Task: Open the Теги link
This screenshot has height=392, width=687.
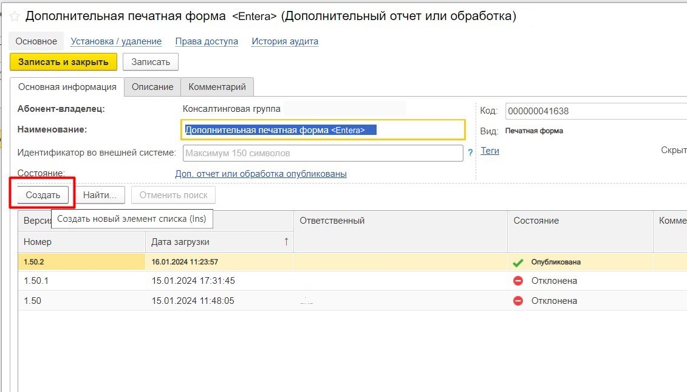Action: [x=490, y=150]
